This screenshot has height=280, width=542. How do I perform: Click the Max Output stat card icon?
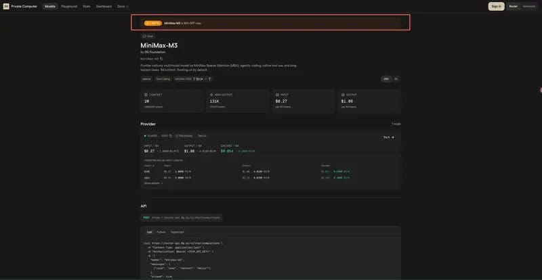click(x=211, y=94)
